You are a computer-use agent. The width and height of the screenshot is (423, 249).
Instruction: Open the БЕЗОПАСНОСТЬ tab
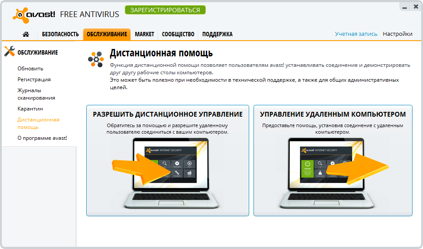coord(60,34)
